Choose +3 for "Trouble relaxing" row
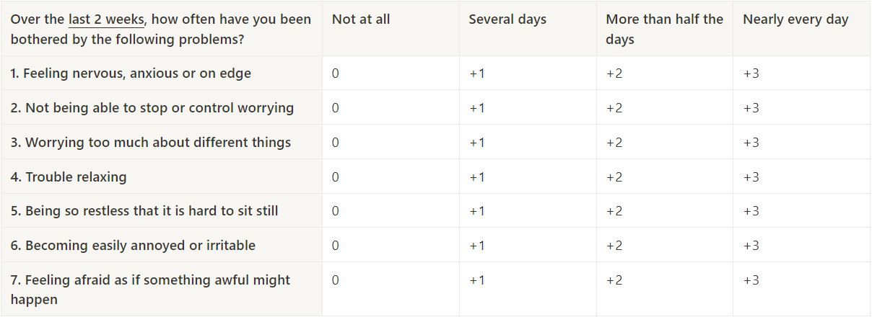 751,177
